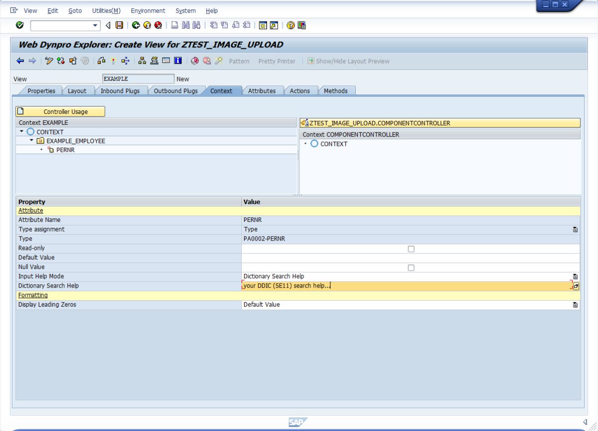598x431 pixels.
Task: Click the Pretty Printer button
Action: pos(277,61)
